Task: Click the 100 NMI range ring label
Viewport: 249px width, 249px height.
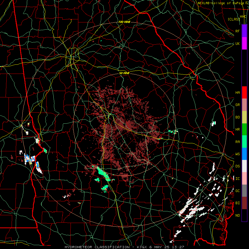Action: point(124,22)
